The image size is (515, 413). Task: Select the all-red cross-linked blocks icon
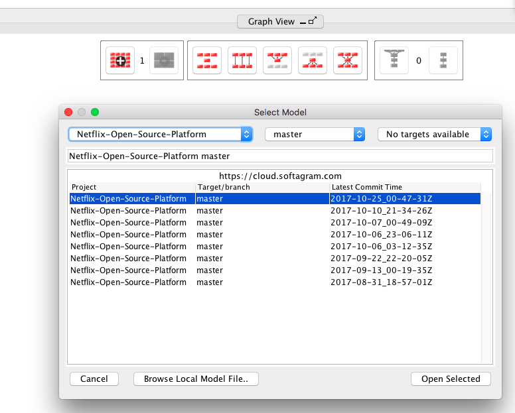348,61
